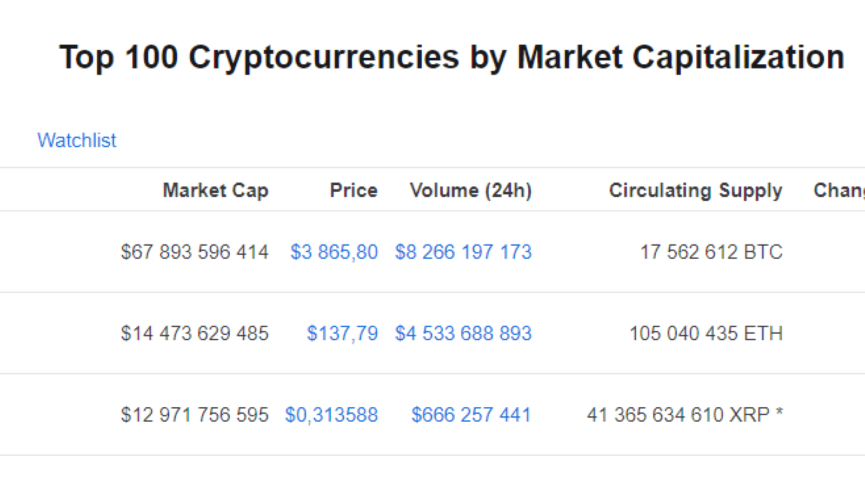Click the 41 365 634 610 XRP supply value
This screenshot has height=486, width=865.
pyautogui.click(x=678, y=415)
